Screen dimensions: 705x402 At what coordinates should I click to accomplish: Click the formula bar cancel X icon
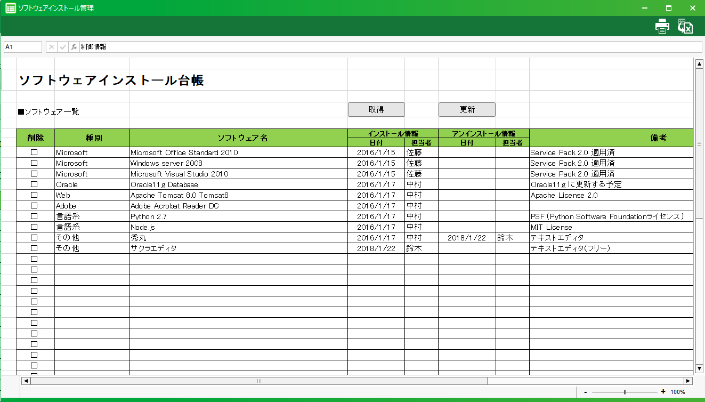click(52, 47)
